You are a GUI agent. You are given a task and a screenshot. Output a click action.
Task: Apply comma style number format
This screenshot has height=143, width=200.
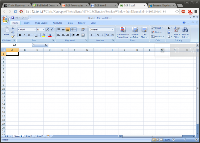[x=103, y=35]
